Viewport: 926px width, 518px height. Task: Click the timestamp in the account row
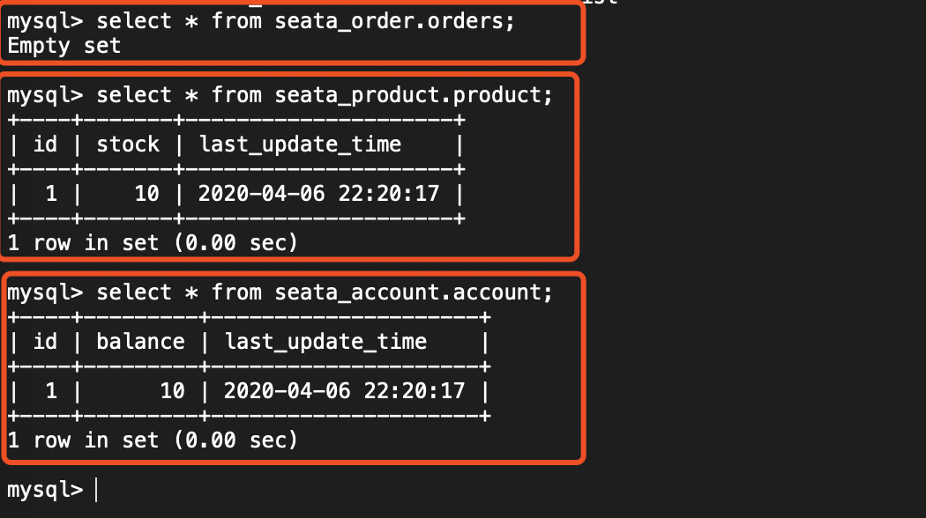(344, 390)
